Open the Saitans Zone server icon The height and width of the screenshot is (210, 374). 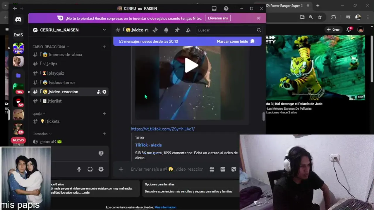(18, 48)
